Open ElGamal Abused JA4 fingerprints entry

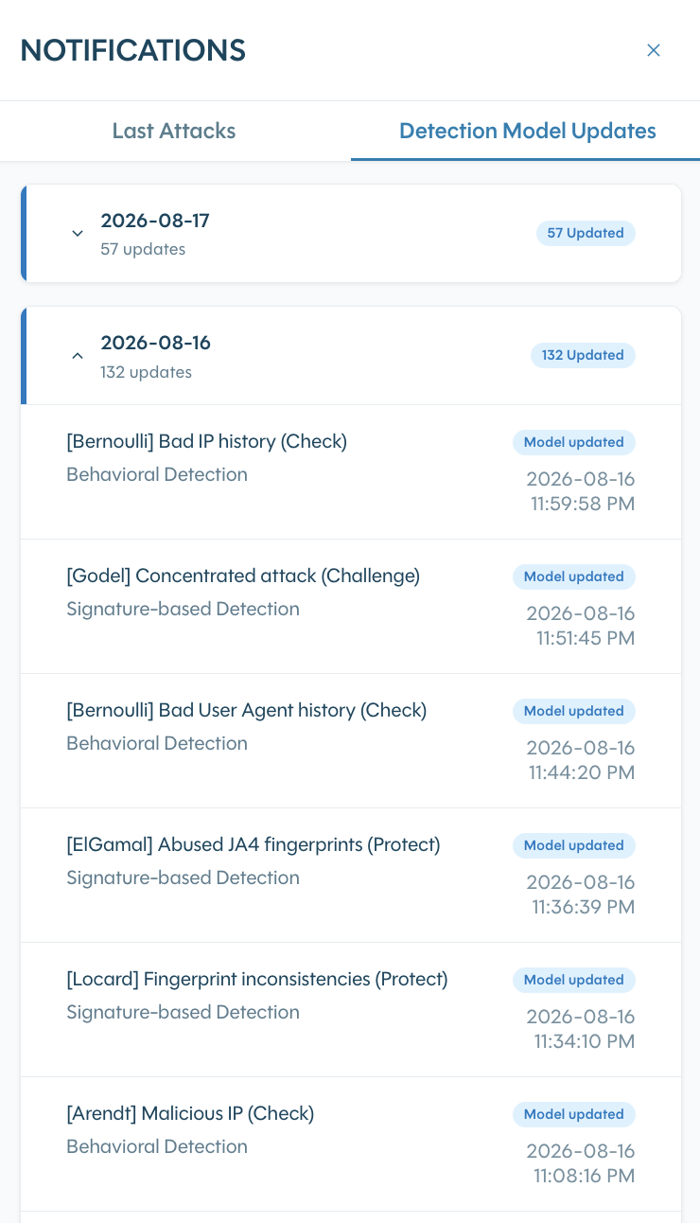351,876
